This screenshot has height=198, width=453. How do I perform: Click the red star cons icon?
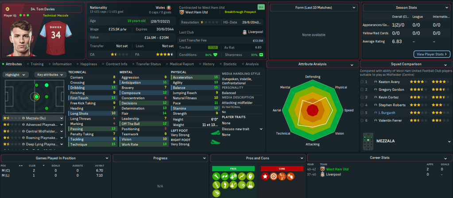[x=265, y=176]
